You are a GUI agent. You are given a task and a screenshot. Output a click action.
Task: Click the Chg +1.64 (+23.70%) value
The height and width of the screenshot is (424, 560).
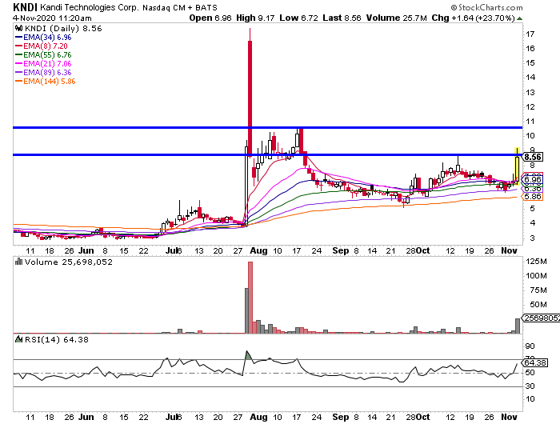[x=473, y=18]
